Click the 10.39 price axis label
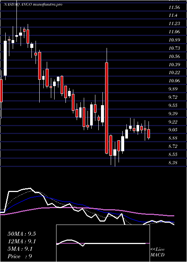The width and height of the screenshot is (187, 262). coord(174,64)
